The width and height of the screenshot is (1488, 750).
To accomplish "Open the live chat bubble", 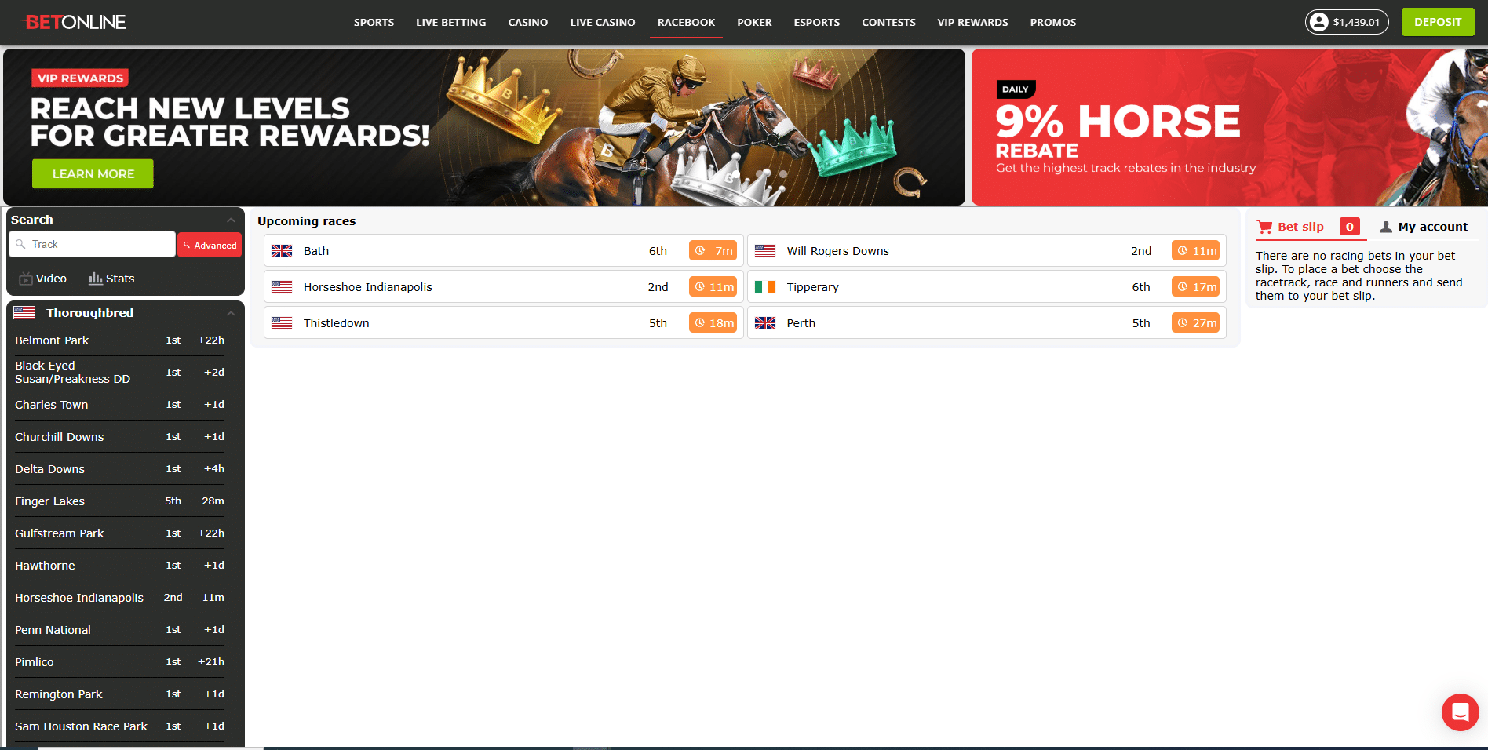I will [x=1461, y=712].
